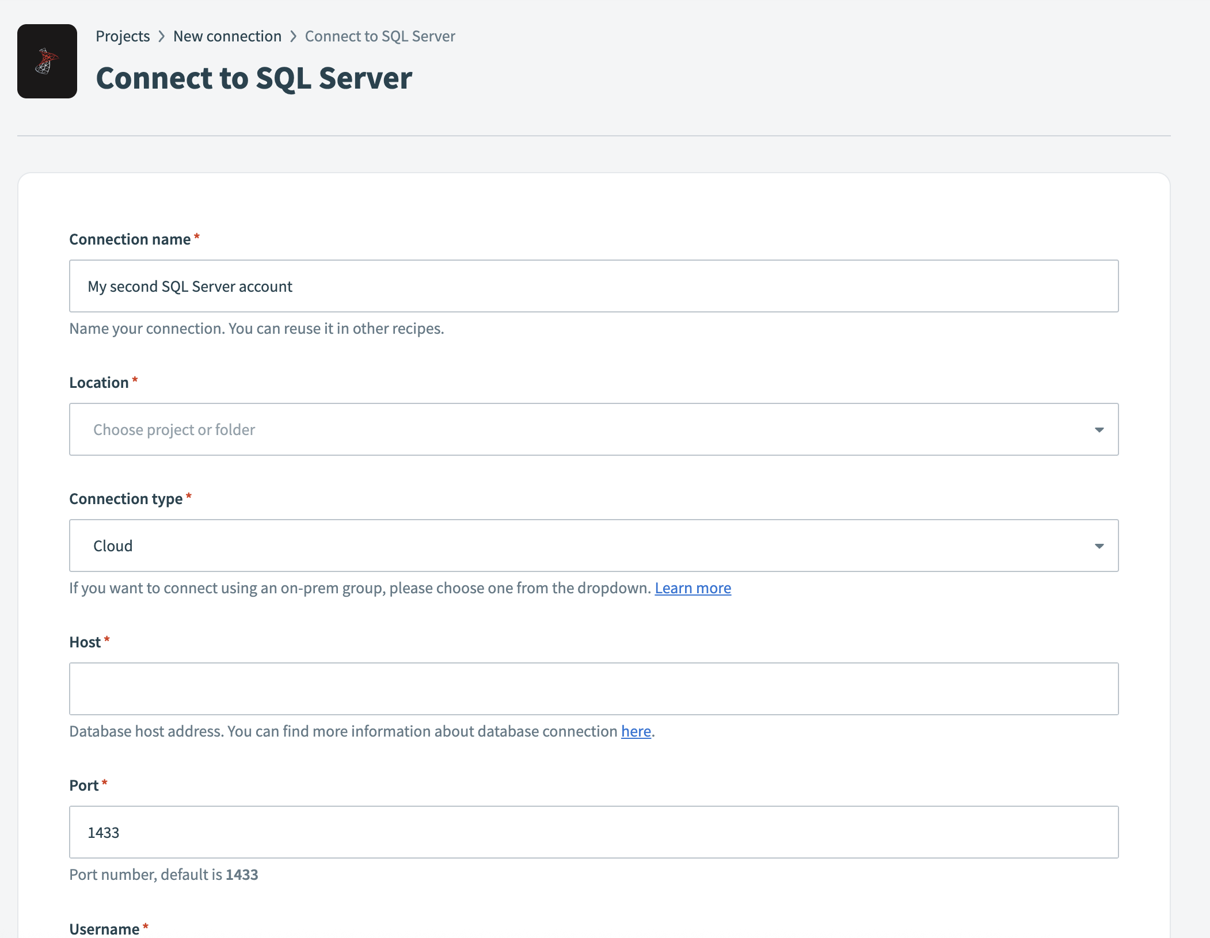Click the Location dropdown arrow
Image resolution: width=1210 pixels, height=938 pixels.
coord(1100,429)
